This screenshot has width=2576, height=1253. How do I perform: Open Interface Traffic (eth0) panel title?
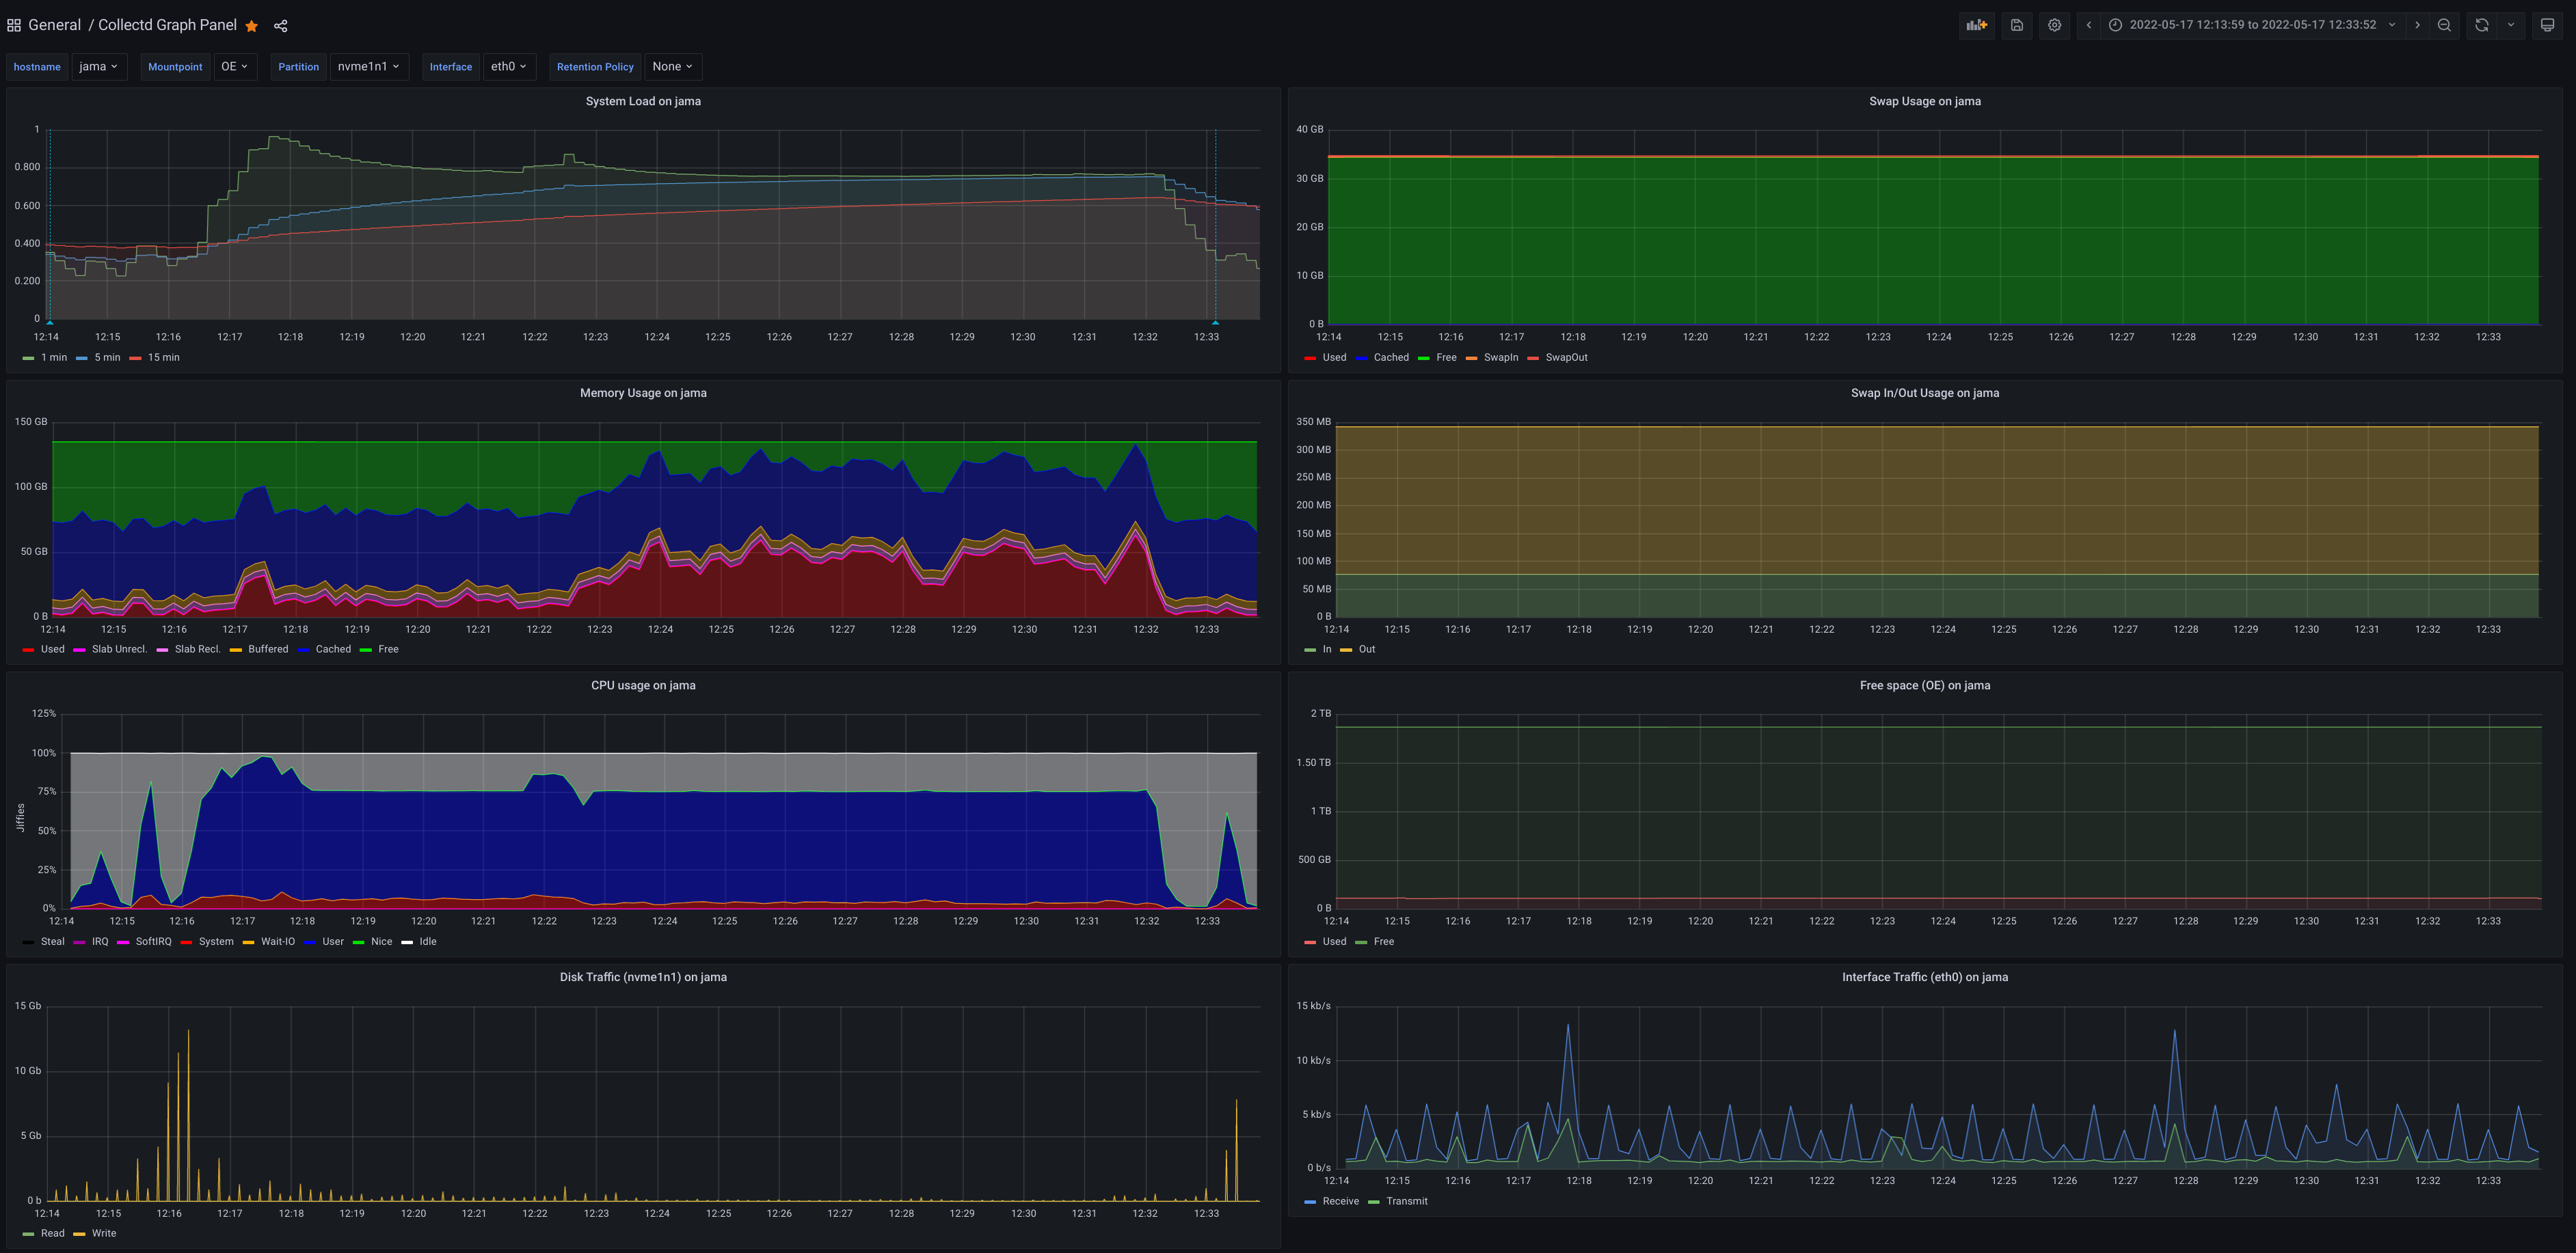(1925, 977)
